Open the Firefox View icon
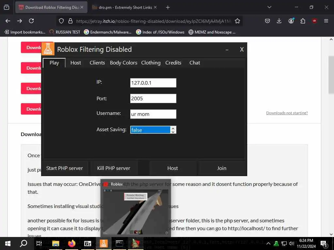Screen dimensions: 334x250 7,7
